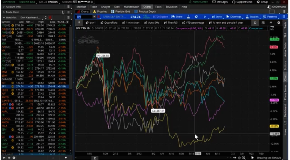Open the MarketWatch tab

[132, 7]
